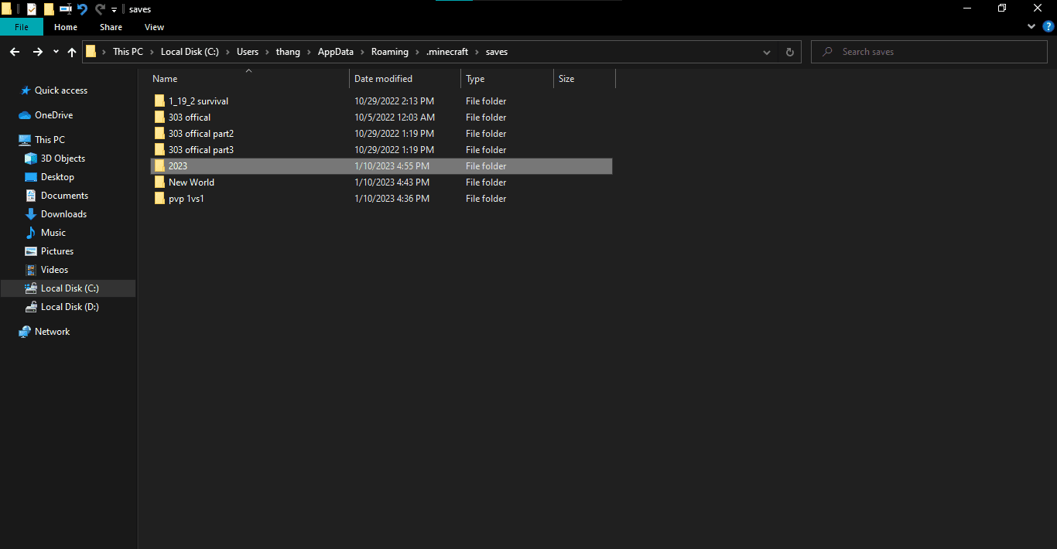Click thang in address breadcrumb

(288, 52)
